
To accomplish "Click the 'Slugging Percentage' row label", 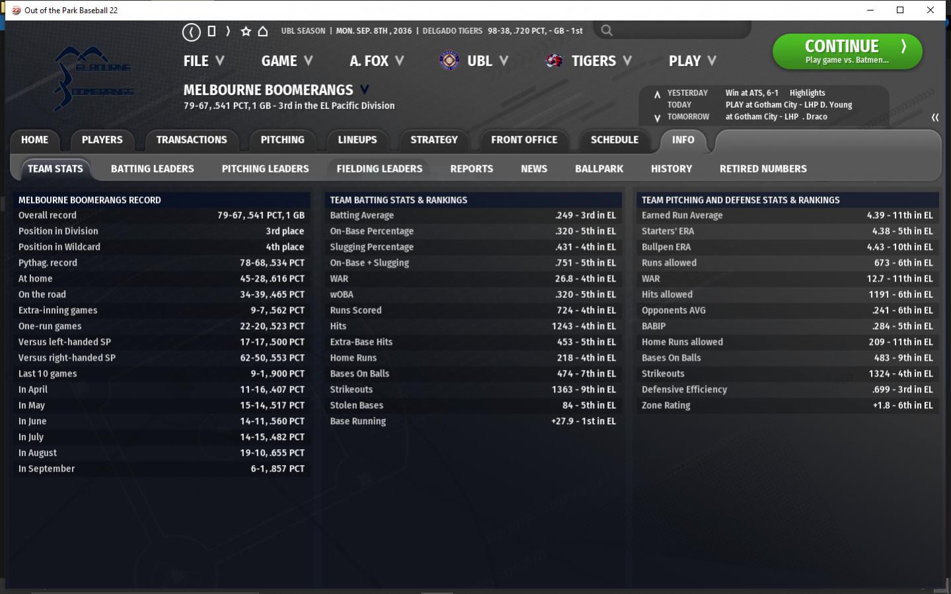I will [372, 247].
